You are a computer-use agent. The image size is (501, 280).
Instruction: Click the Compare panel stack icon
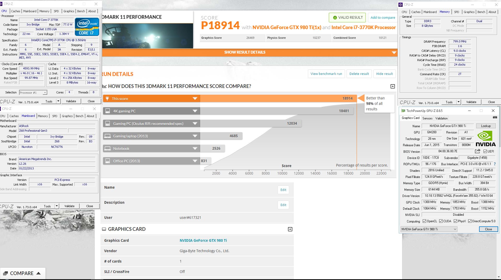pos(5,273)
